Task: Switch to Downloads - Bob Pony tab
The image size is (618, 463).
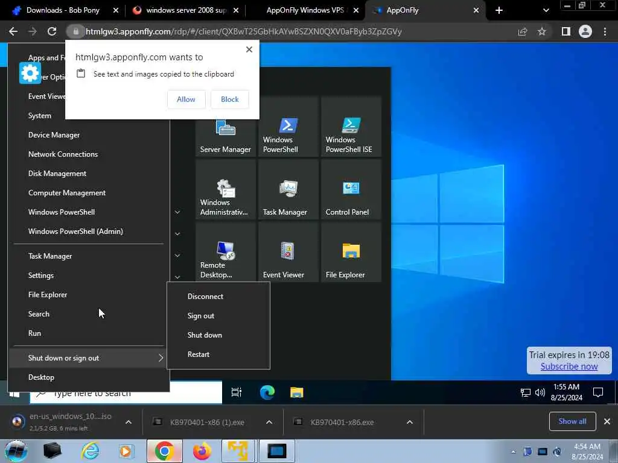Action: coord(63,10)
